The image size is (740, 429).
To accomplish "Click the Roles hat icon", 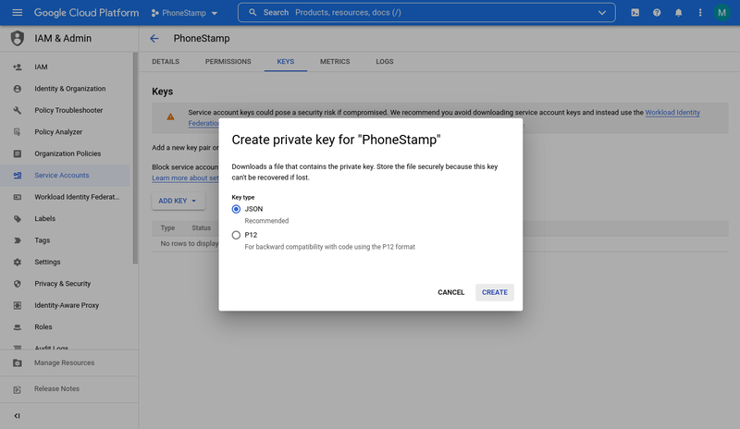I will [x=18, y=327].
